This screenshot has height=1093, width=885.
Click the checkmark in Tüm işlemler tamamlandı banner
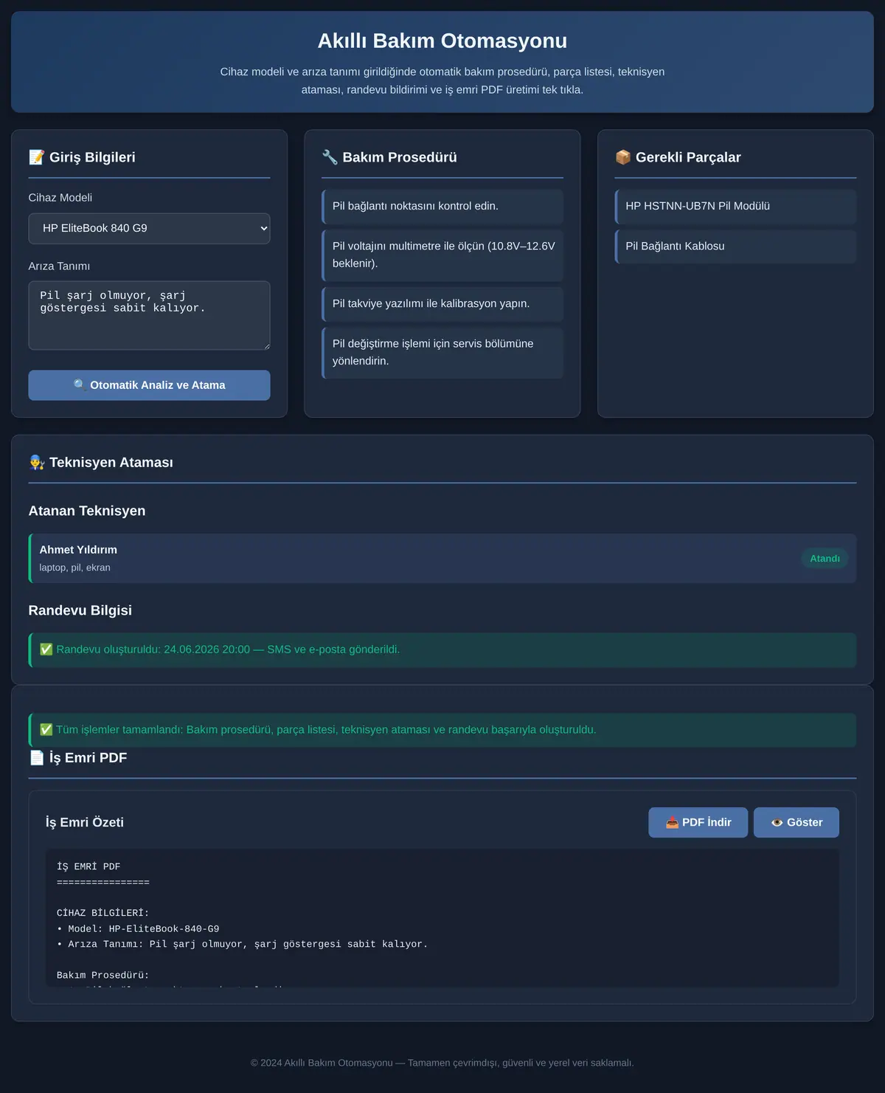46,730
